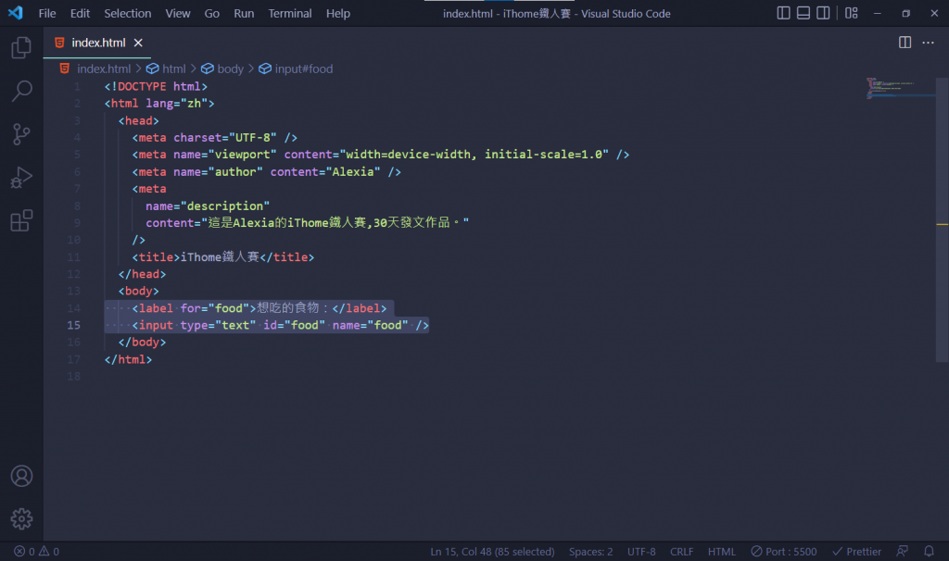Open the Search view in activity bar

click(21, 91)
